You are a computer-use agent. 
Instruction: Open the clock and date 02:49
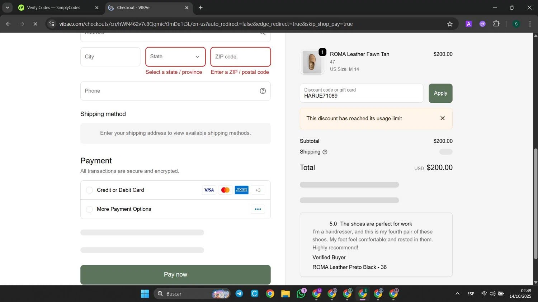(x=520, y=293)
